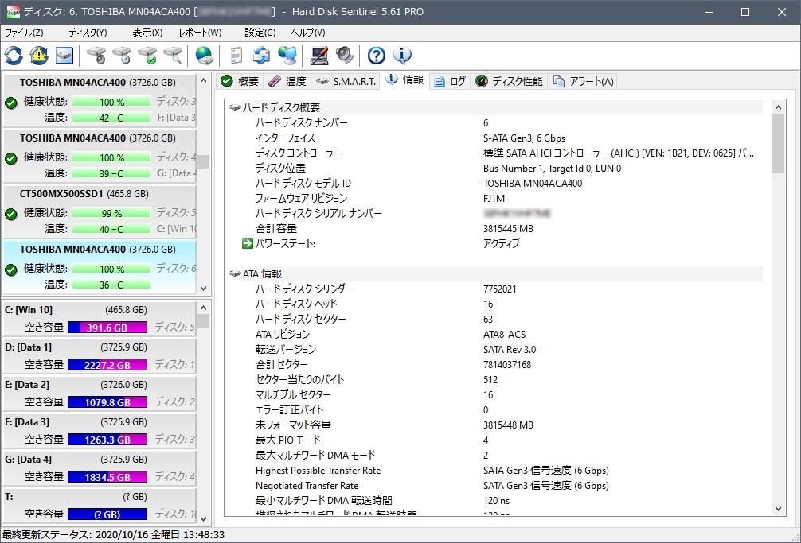Click the 391.6 GB free space bar
Image resolution: width=801 pixels, height=543 pixels.
click(x=107, y=328)
